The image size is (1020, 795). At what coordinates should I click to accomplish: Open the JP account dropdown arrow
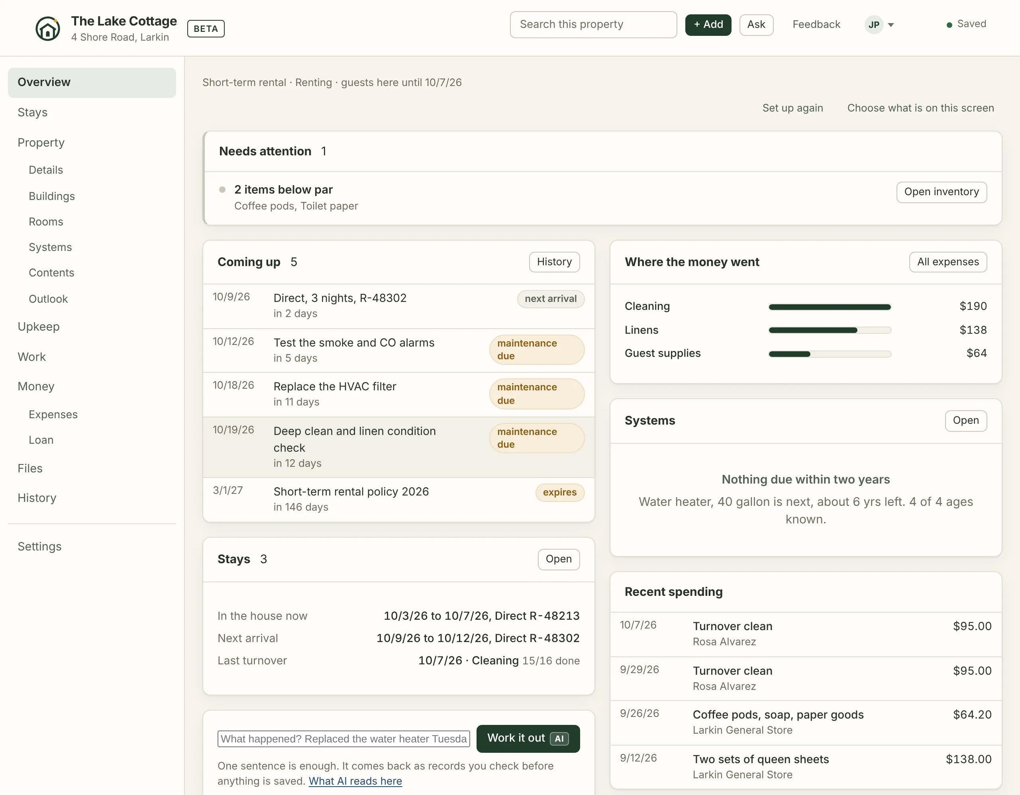[x=891, y=25]
